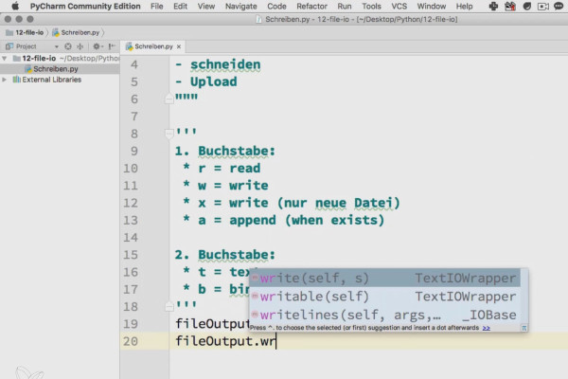This screenshot has width=568, height=379.
Task: Click the collapse all icon in Project panel
Action: [x=80, y=46]
